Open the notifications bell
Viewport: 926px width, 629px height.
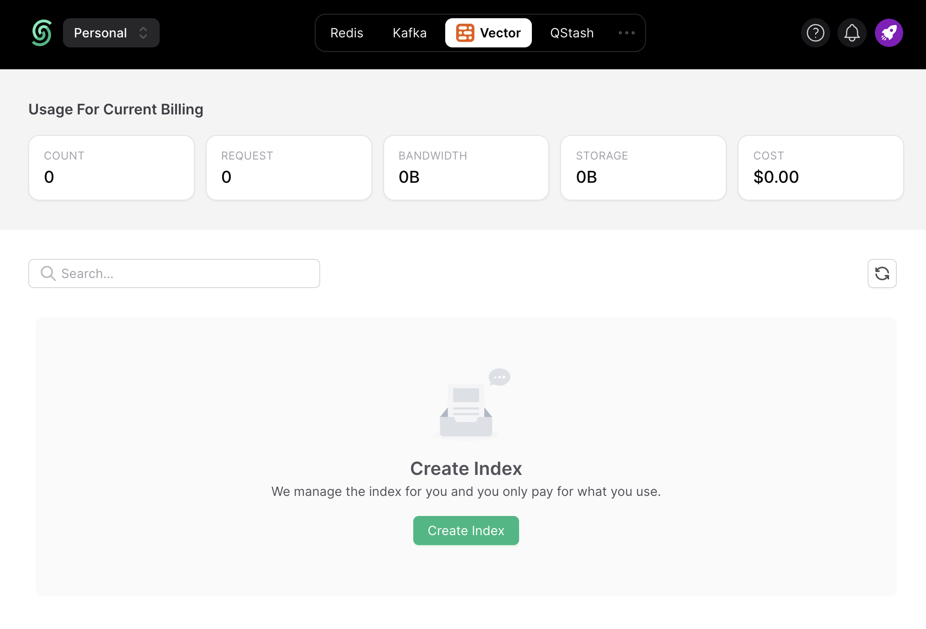[852, 32]
